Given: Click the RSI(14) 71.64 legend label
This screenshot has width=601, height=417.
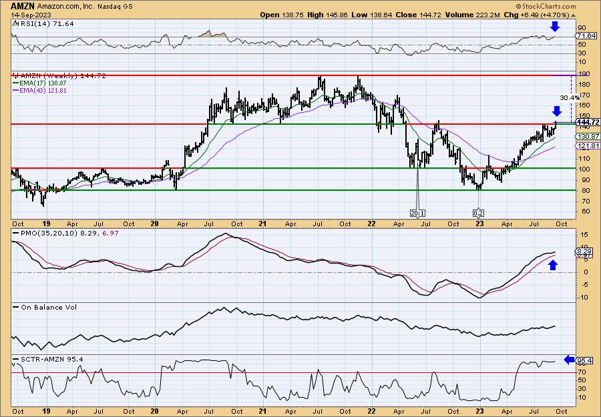Looking at the screenshot, I should (x=46, y=24).
